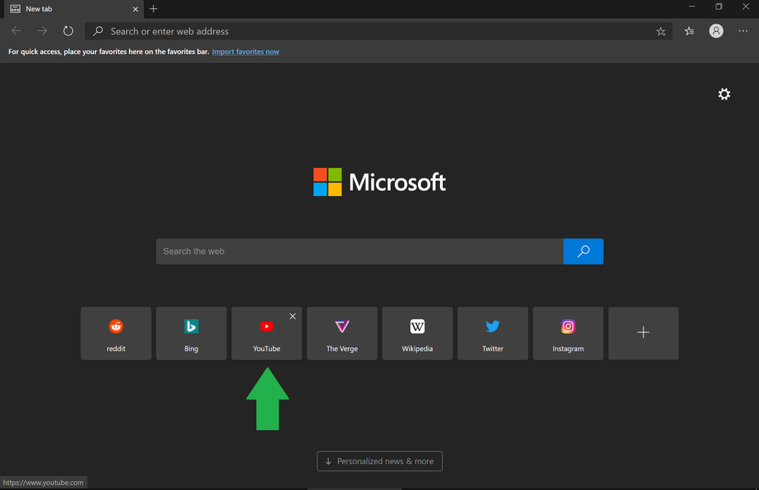759x490 pixels.
Task: Open the YouTube quick link tile
Action: click(x=267, y=333)
